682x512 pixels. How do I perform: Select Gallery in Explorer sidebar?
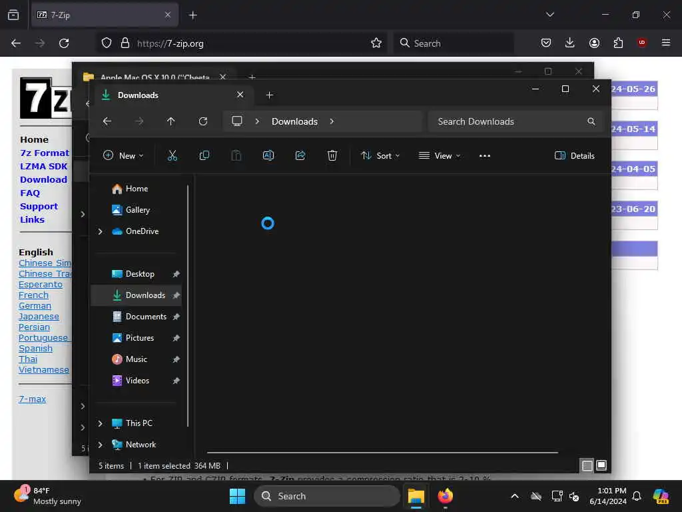pyautogui.click(x=137, y=210)
